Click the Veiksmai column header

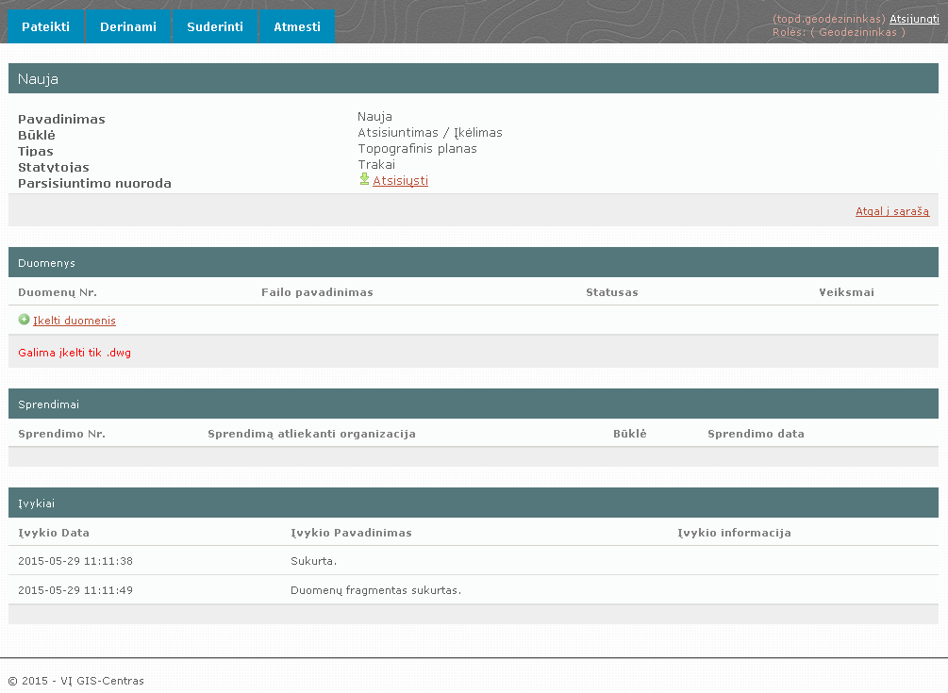(x=846, y=292)
